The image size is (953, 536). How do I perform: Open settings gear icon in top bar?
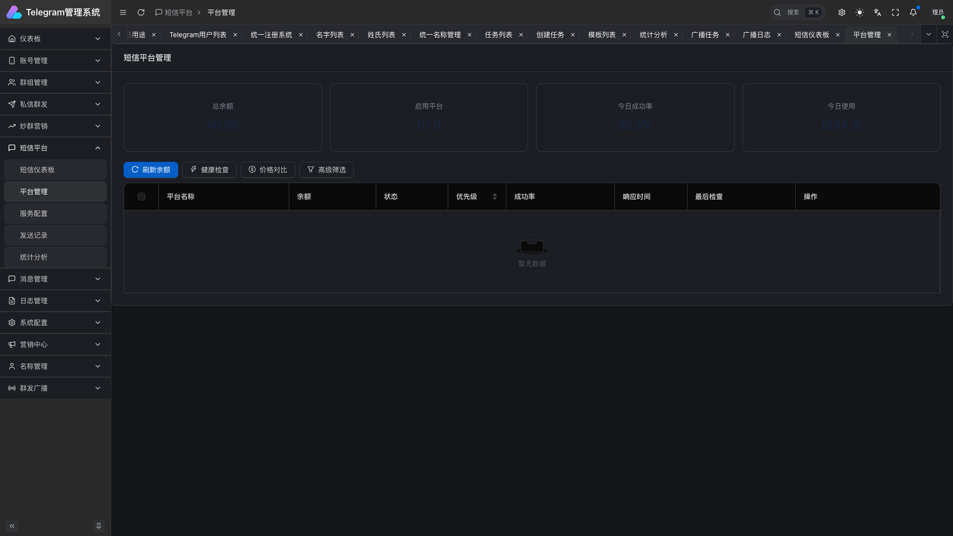842,12
